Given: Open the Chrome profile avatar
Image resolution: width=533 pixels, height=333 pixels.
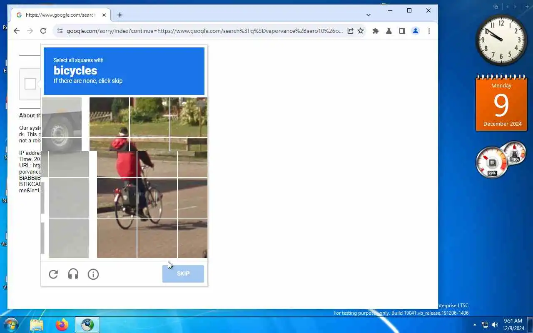Looking at the screenshot, I should pos(416,31).
